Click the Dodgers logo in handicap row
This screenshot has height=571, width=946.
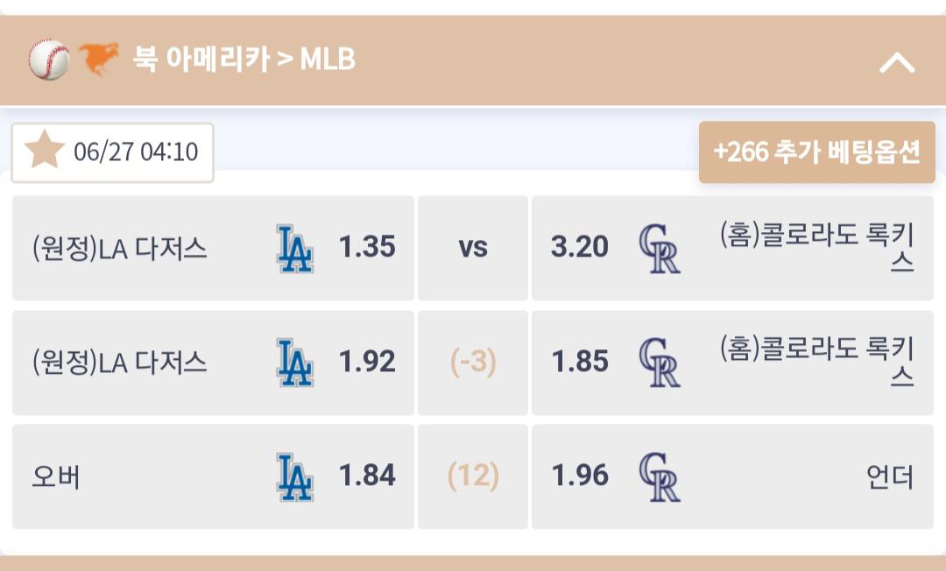coord(295,363)
